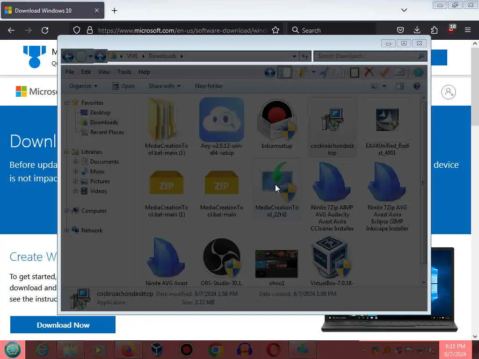This screenshot has height=359, width=479.
Task: Select the Music library
Action: pos(94,172)
